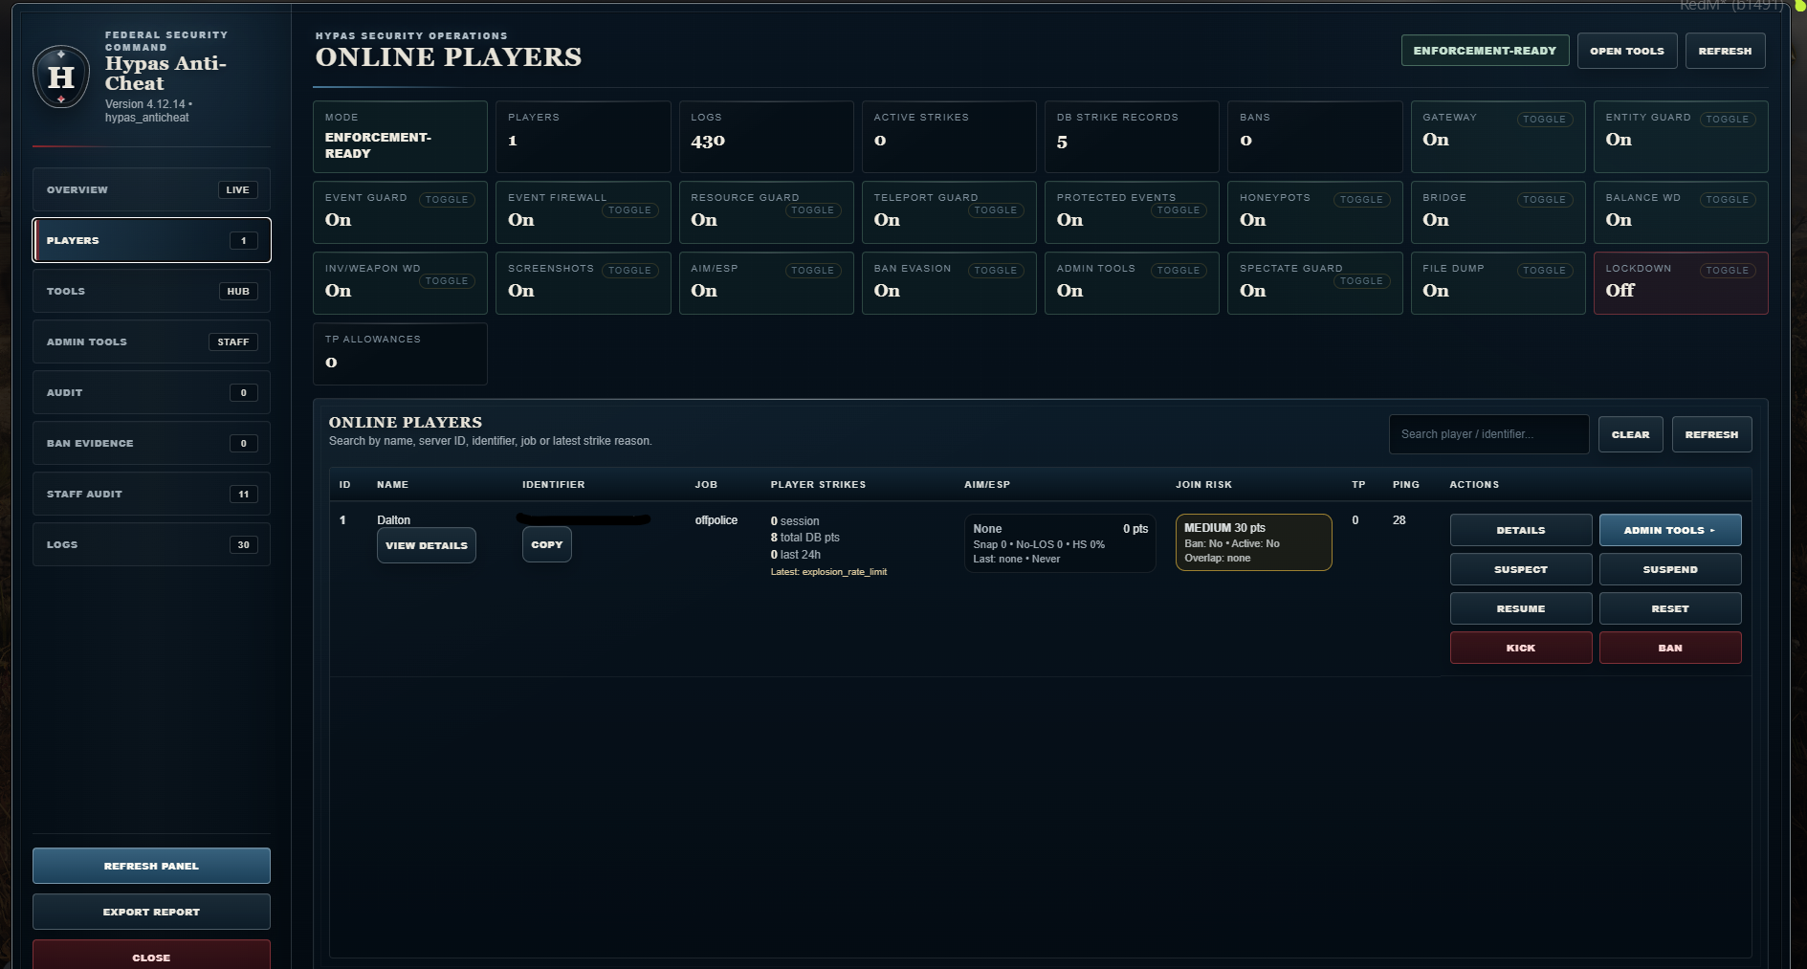The image size is (1807, 969).
Task: Toggle the Gateway module
Action: (x=1544, y=120)
